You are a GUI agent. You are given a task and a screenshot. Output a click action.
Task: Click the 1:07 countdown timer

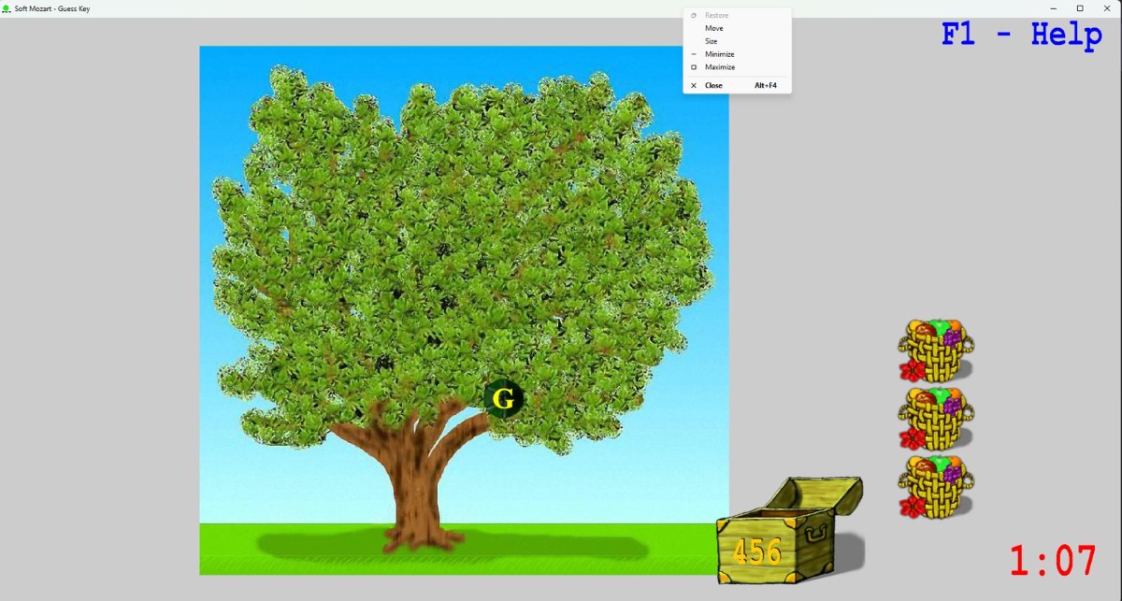1052,561
